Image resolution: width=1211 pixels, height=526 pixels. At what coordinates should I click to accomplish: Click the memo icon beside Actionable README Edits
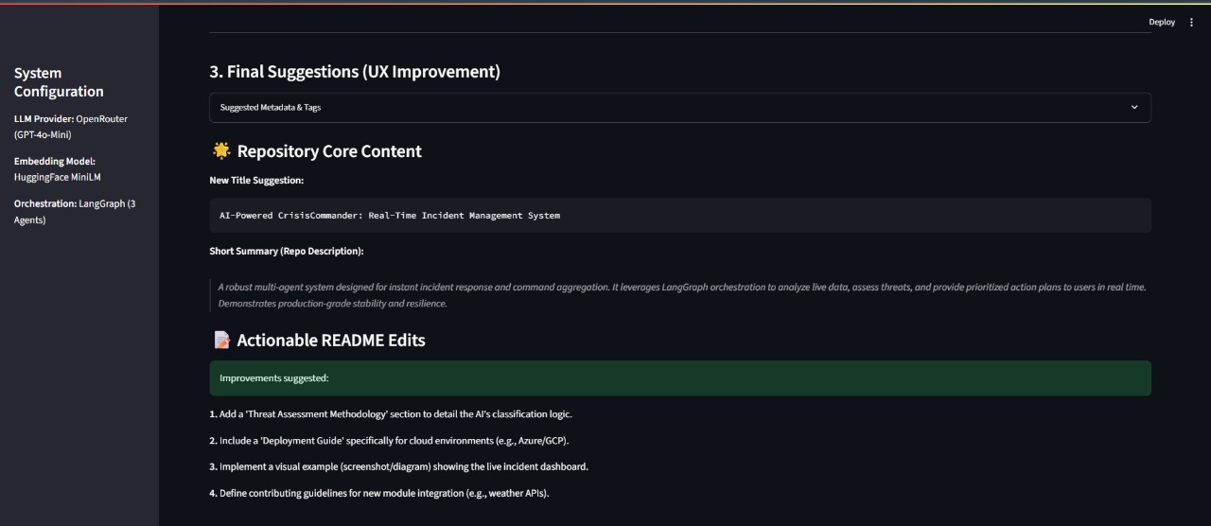(x=221, y=341)
